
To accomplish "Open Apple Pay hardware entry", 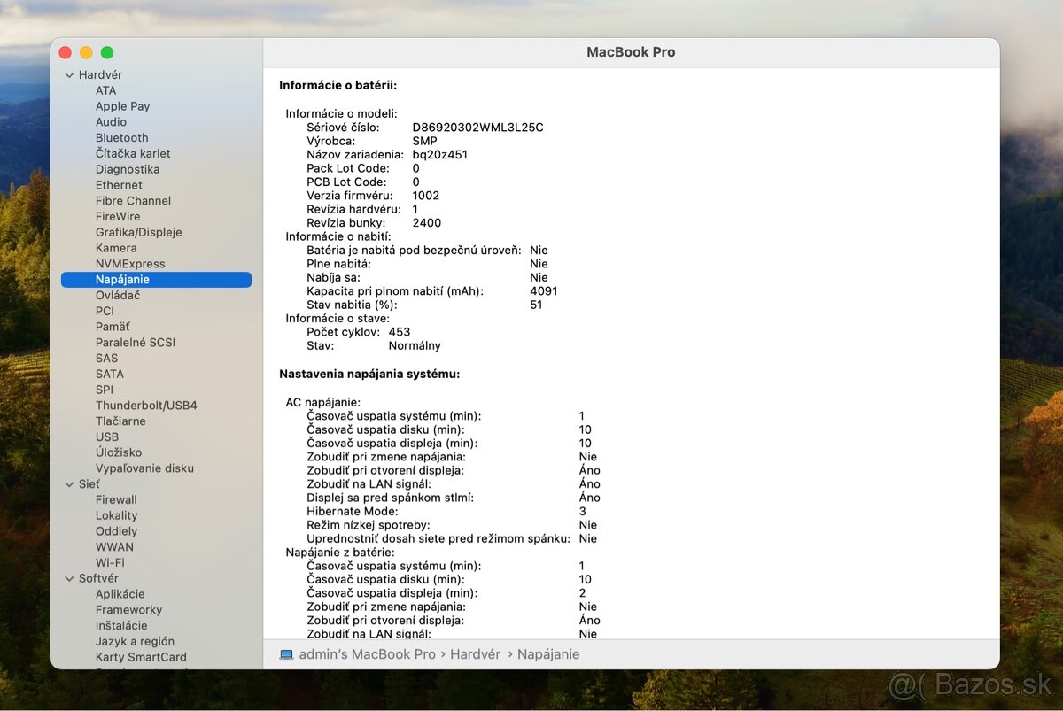I will pyautogui.click(x=122, y=106).
